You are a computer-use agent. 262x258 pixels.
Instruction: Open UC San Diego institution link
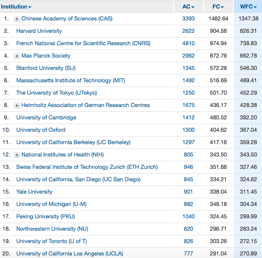tap(78, 179)
